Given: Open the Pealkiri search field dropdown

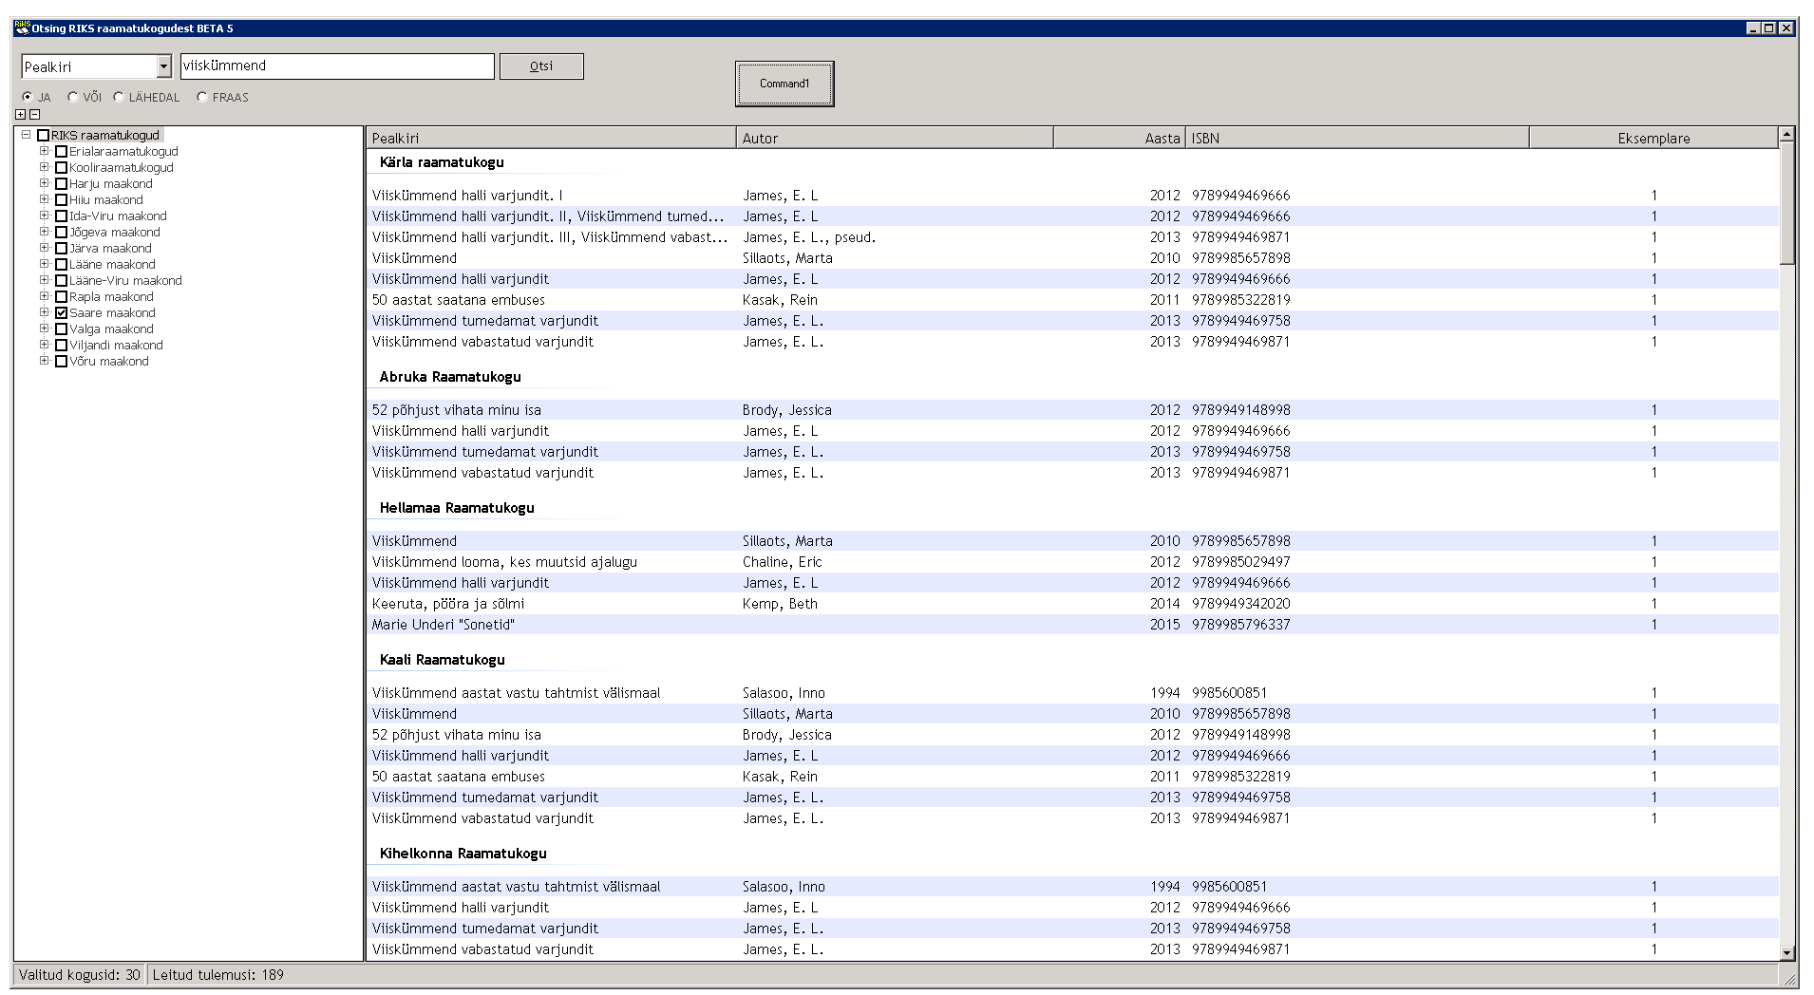Looking at the screenshot, I should pos(163,66).
